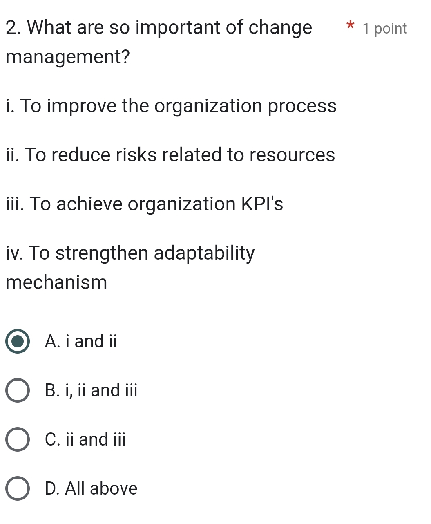The width and height of the screenshot is (431, 524).
Task: Click statement 'iv. To strengthen adaptability'
Action: click(x=130, y=253)
